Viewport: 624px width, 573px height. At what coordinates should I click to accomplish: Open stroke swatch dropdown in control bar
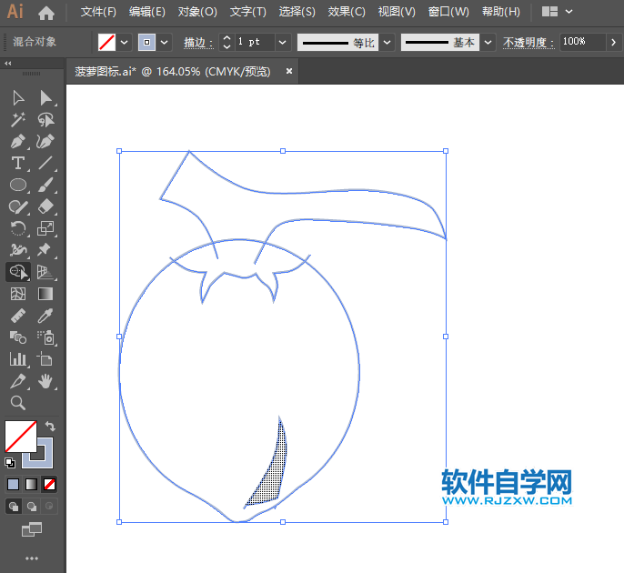coord(164,42)
